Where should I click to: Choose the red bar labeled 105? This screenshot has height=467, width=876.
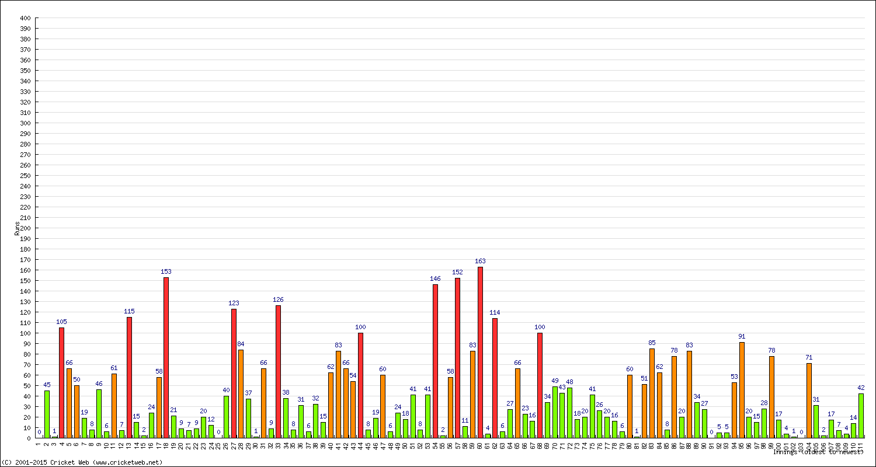point(61,382)
